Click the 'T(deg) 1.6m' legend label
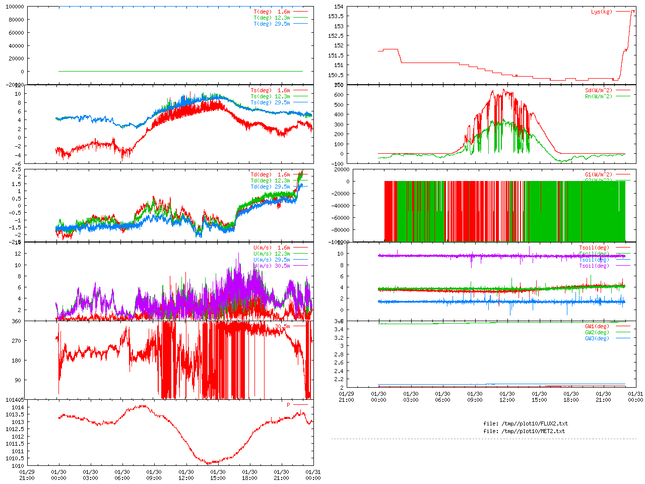 coord(272,12)
